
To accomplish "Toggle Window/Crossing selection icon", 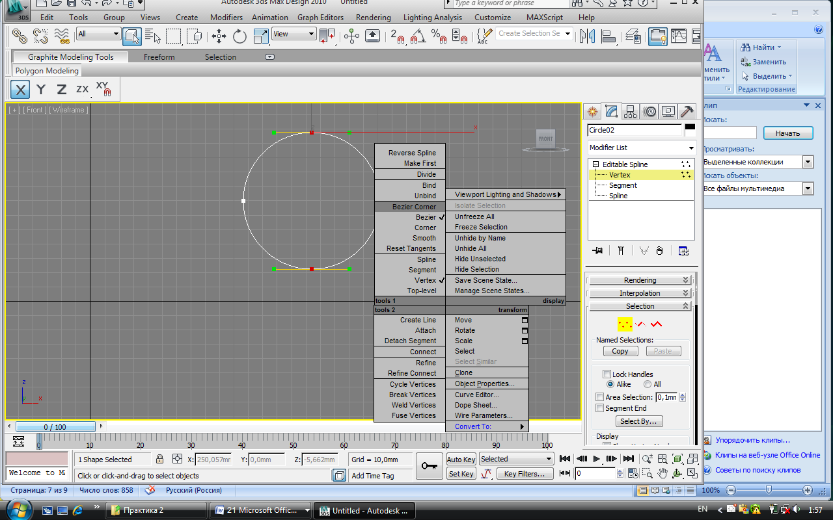I will coord(194,36).
